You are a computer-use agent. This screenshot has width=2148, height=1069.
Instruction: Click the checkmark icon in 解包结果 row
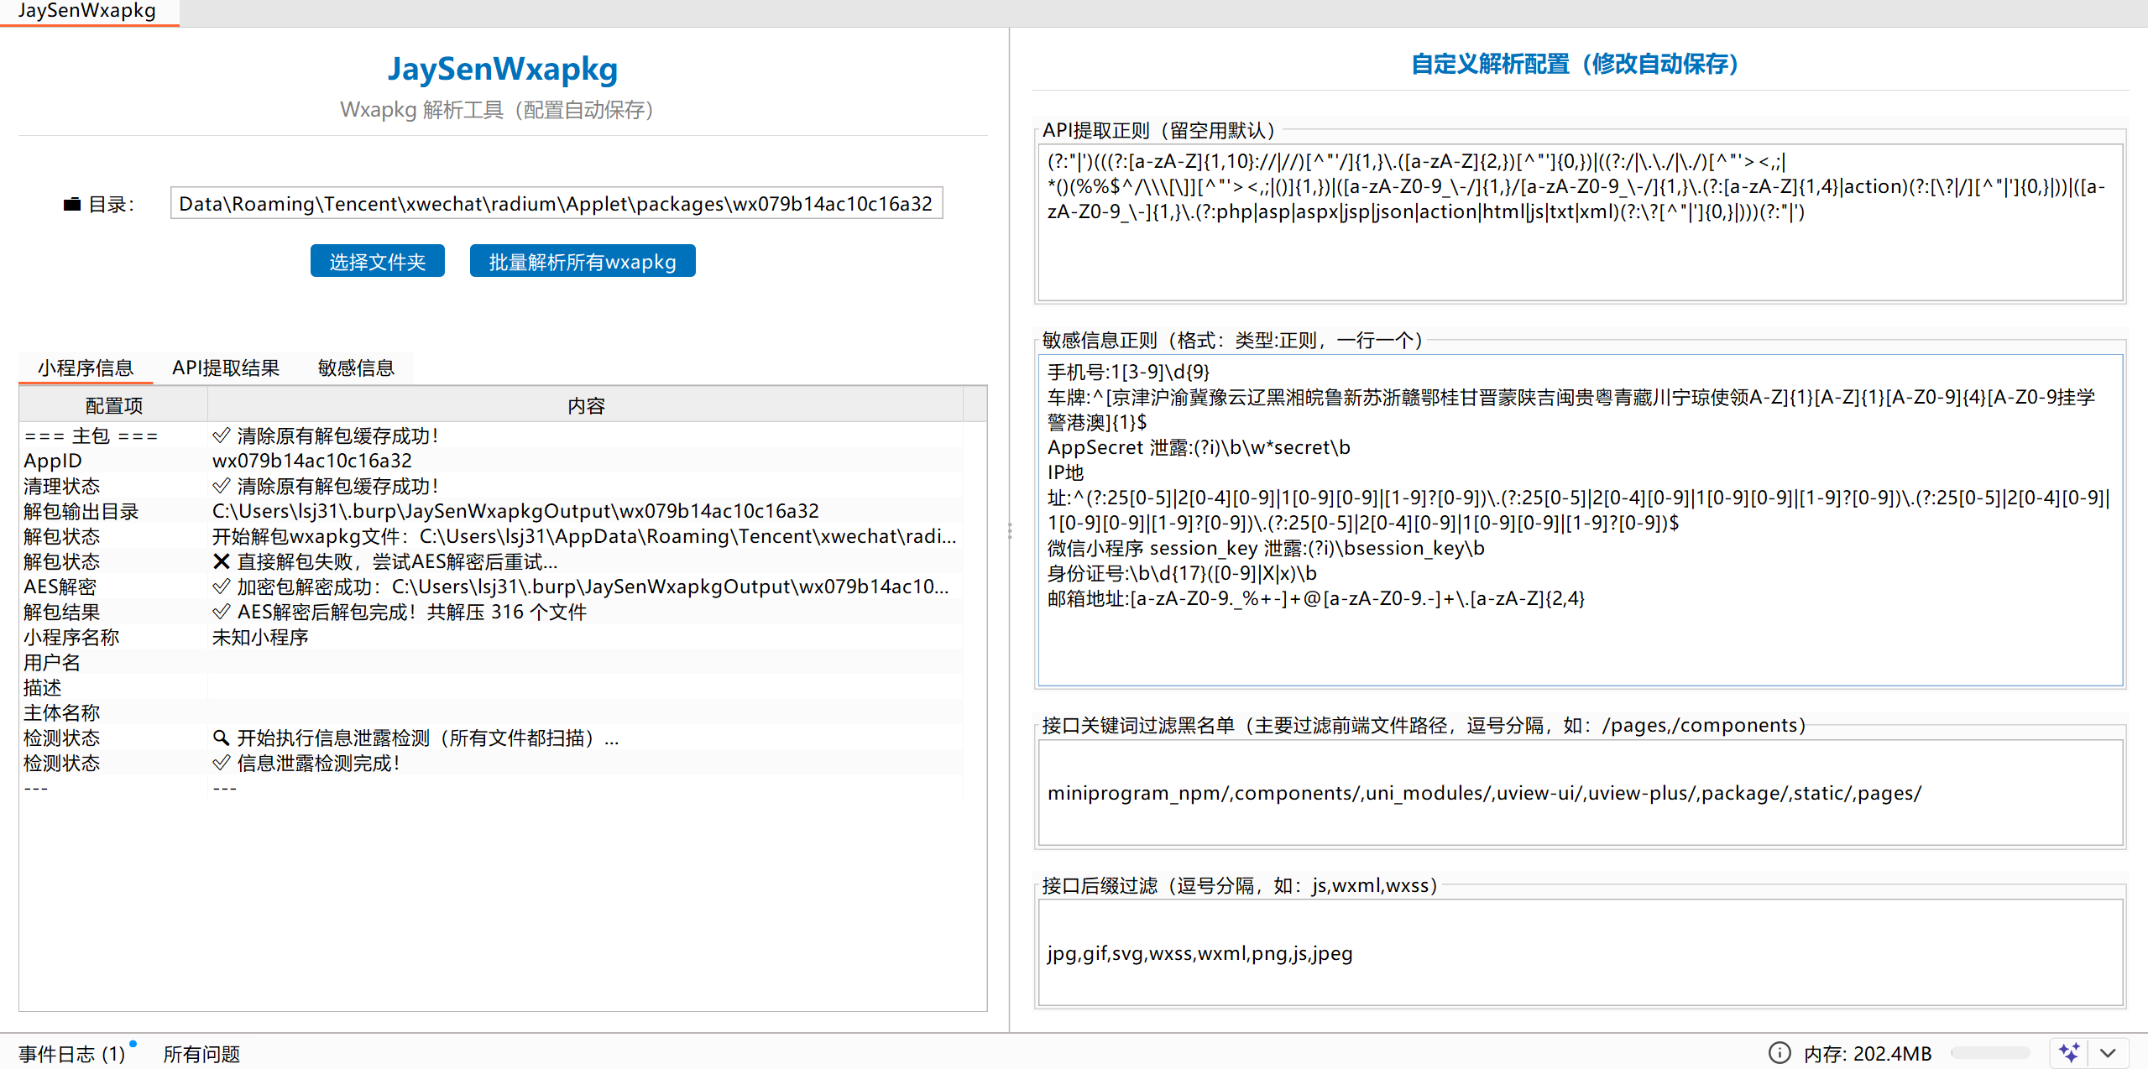[221, 612]
